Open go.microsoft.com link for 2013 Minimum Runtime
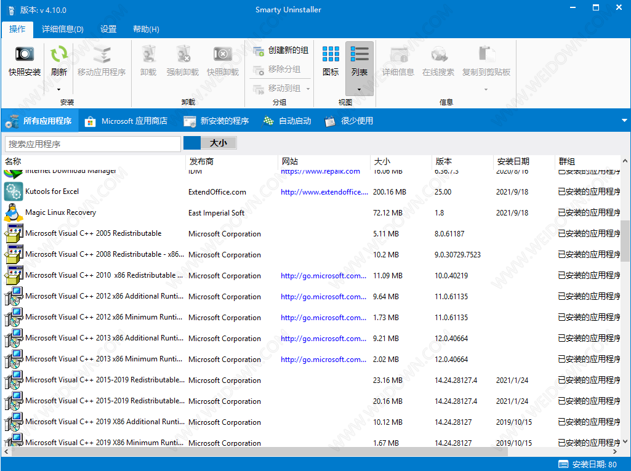 pyautogui.click(x=324, y=360)
